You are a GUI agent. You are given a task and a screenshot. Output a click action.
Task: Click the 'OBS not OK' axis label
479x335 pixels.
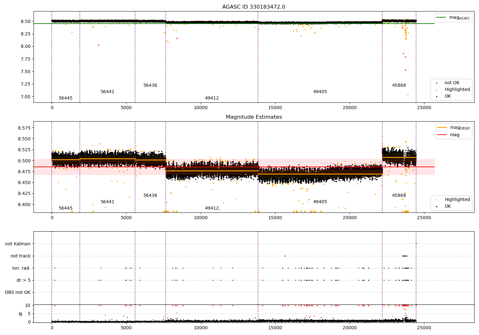pyautogui.click(x=18, y=293)
